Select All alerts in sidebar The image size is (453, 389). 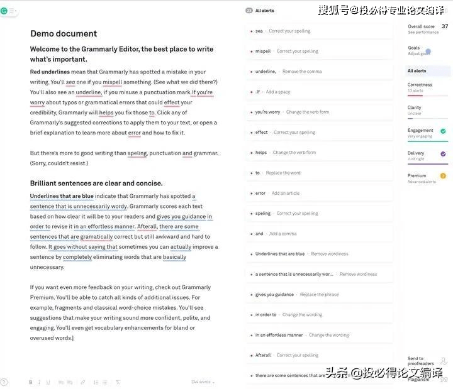click(x=427, y=71)
